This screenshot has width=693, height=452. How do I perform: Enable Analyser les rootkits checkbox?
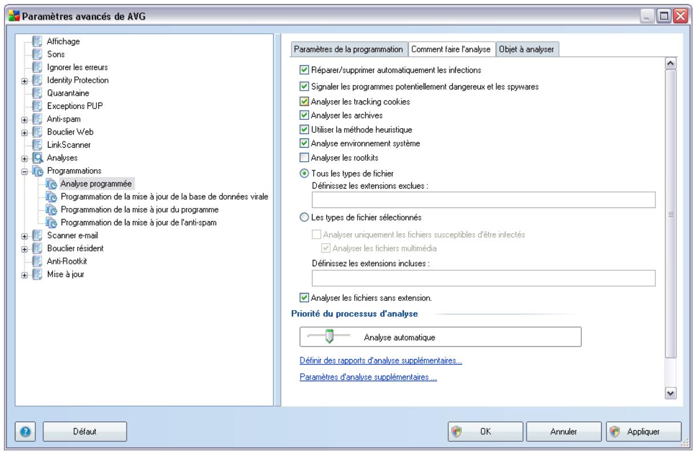point(304,158)
